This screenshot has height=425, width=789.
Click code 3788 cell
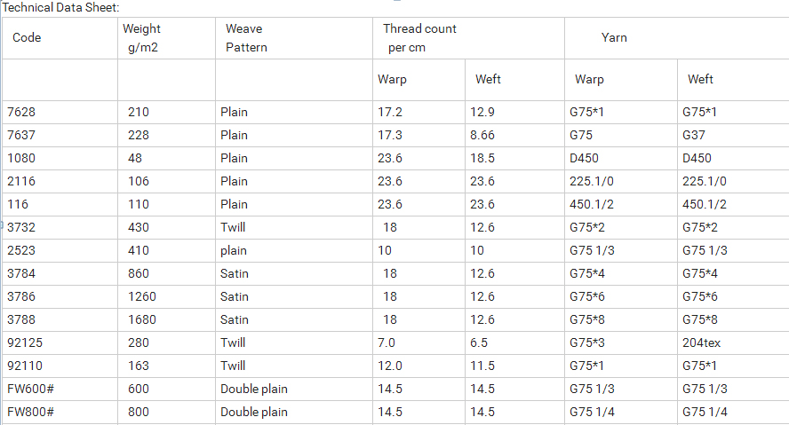[60, 320]
